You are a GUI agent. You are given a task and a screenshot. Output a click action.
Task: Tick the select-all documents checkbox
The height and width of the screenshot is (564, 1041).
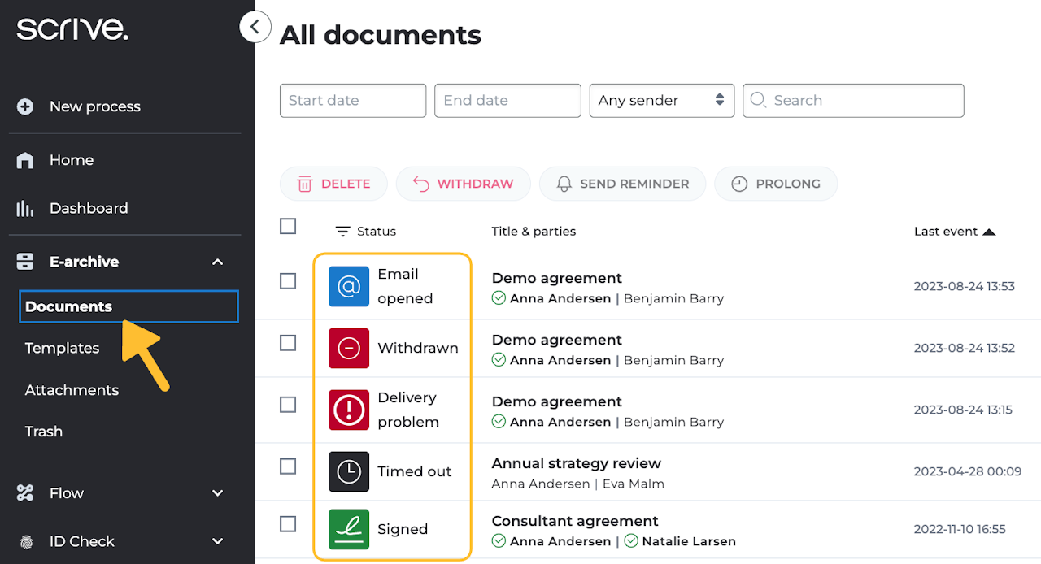(288, 226)
